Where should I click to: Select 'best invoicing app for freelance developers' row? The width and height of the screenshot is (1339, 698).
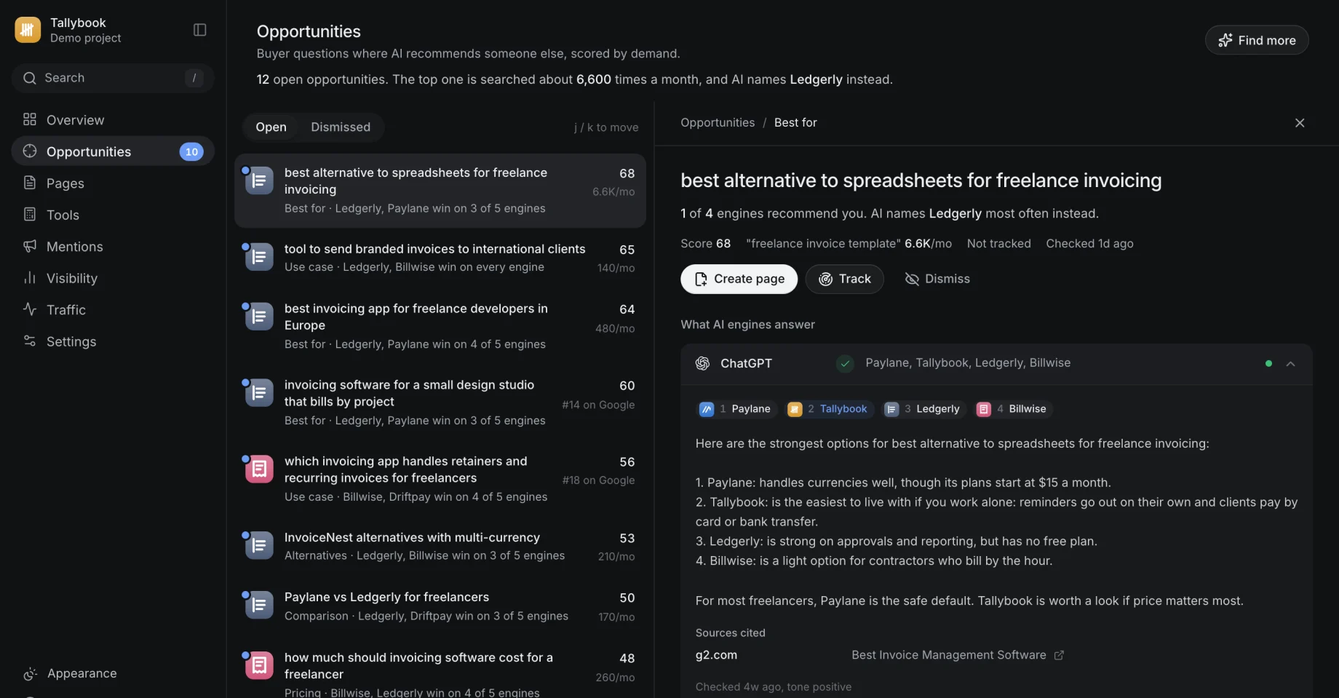click(x=440, y=326)
